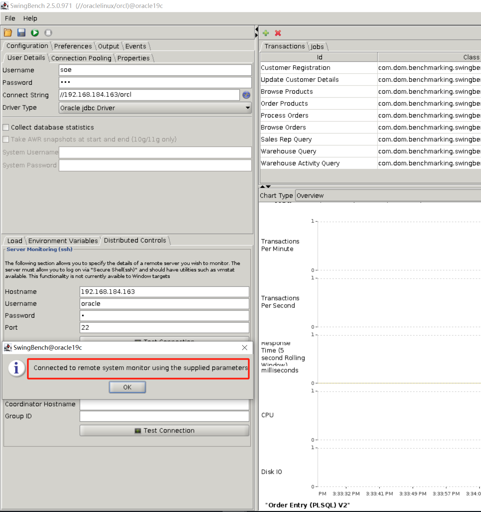481x512 pixels.
Task: Focus the database Username field containing soe
Action: [x=155, y=70]
